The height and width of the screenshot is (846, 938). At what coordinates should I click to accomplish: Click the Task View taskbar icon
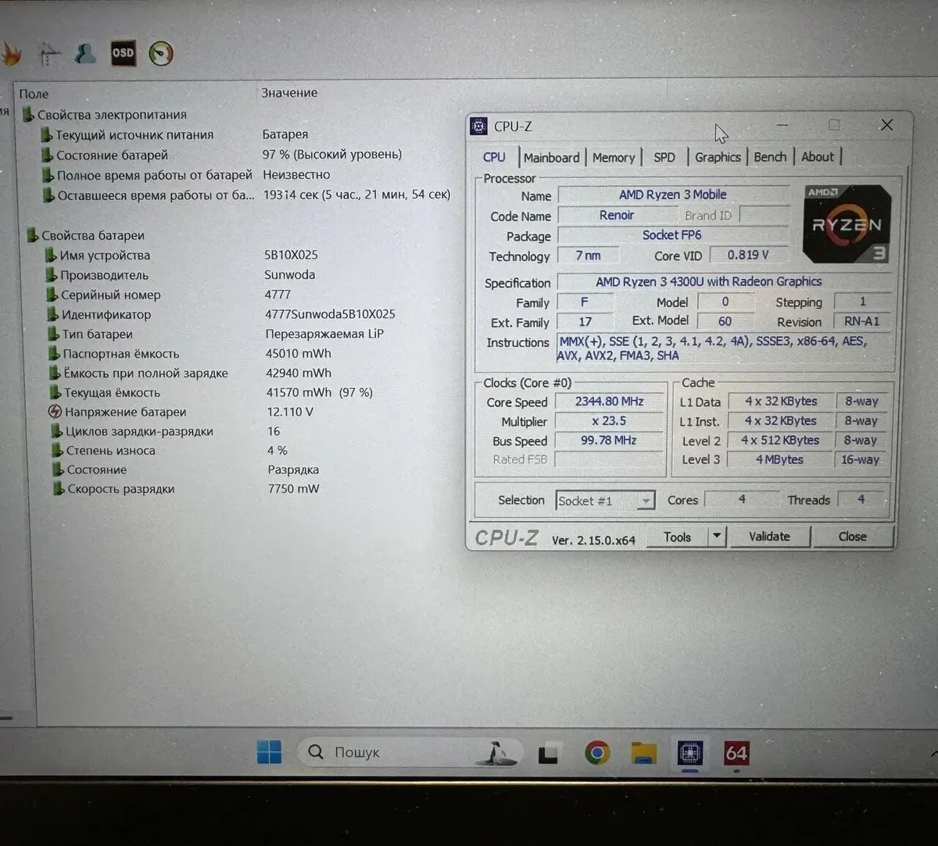pos(549,754)
